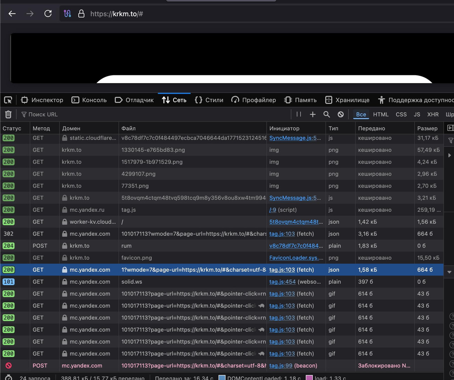The height and width of the screenshot is (380, 454).
Task: Open the Хранилище tab
Action: (x=347, y=100)
